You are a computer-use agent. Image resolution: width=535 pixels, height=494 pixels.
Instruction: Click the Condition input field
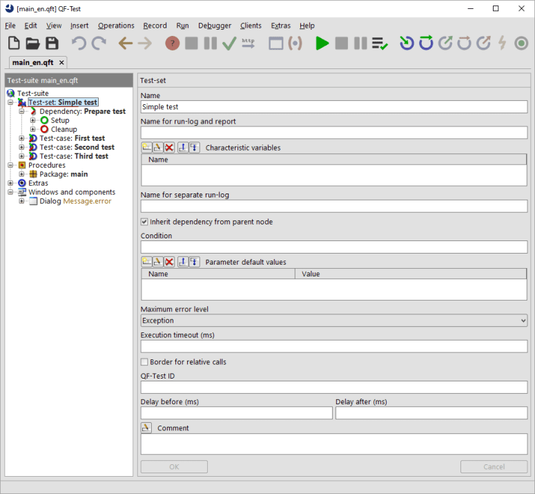[x=334, y=247]
